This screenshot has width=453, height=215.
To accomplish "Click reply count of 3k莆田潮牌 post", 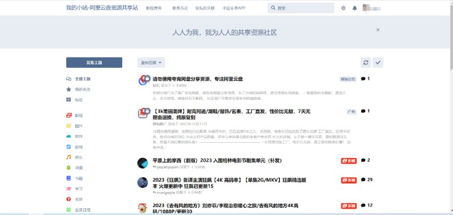I will point(365,111).
